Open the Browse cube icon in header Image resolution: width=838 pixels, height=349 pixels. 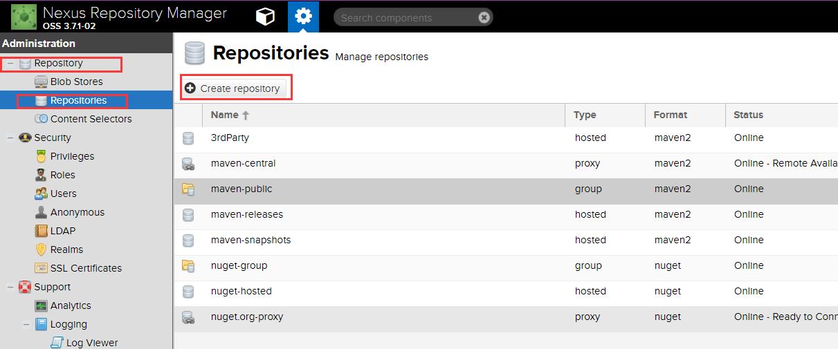[x=265, y=17]
